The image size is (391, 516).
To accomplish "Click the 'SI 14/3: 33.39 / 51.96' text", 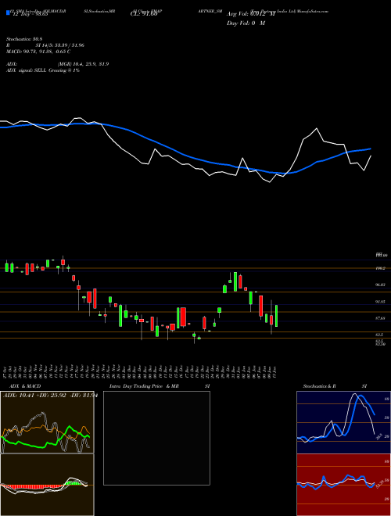I will pos(60,45).
